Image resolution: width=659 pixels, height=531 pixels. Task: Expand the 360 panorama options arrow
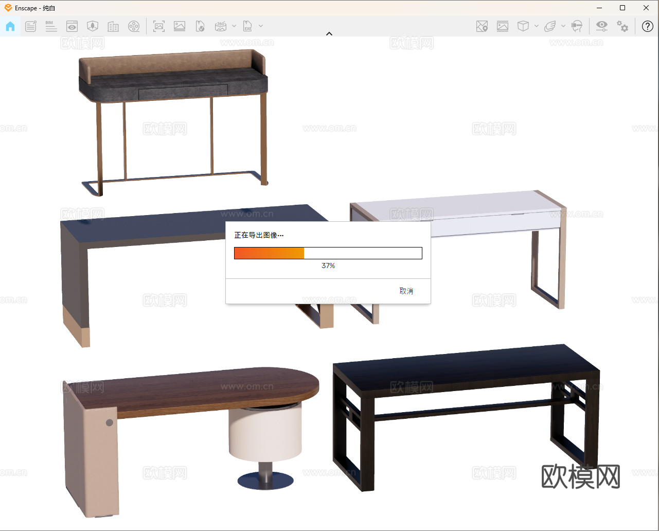[x=234, y=26]
